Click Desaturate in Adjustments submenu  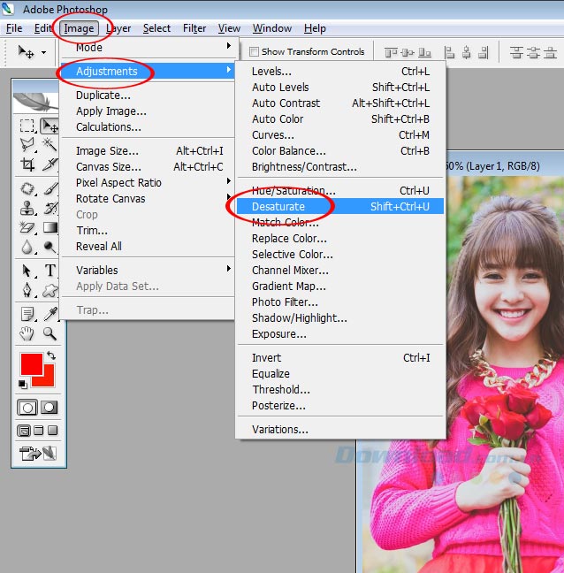click(x=278, y=207)
